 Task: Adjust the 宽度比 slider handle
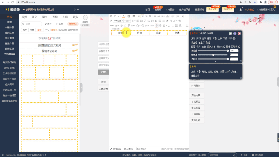228,51
